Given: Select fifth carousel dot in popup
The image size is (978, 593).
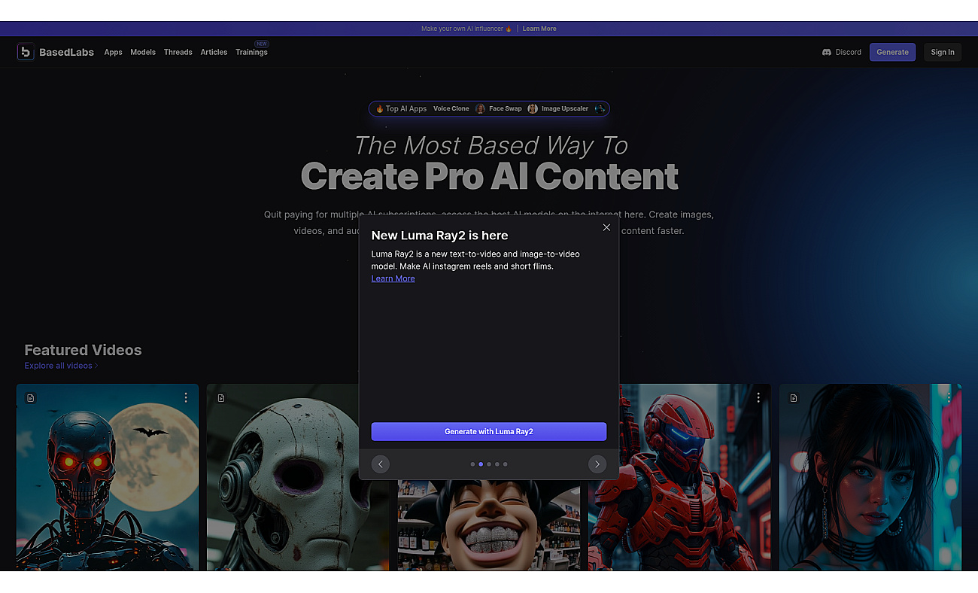Looking at the screenshot, I should (506, 464).
